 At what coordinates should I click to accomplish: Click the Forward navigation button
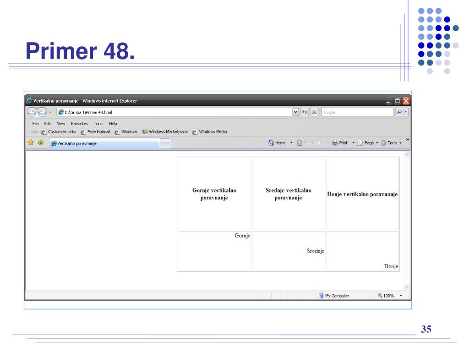click(x=42, y=112)
